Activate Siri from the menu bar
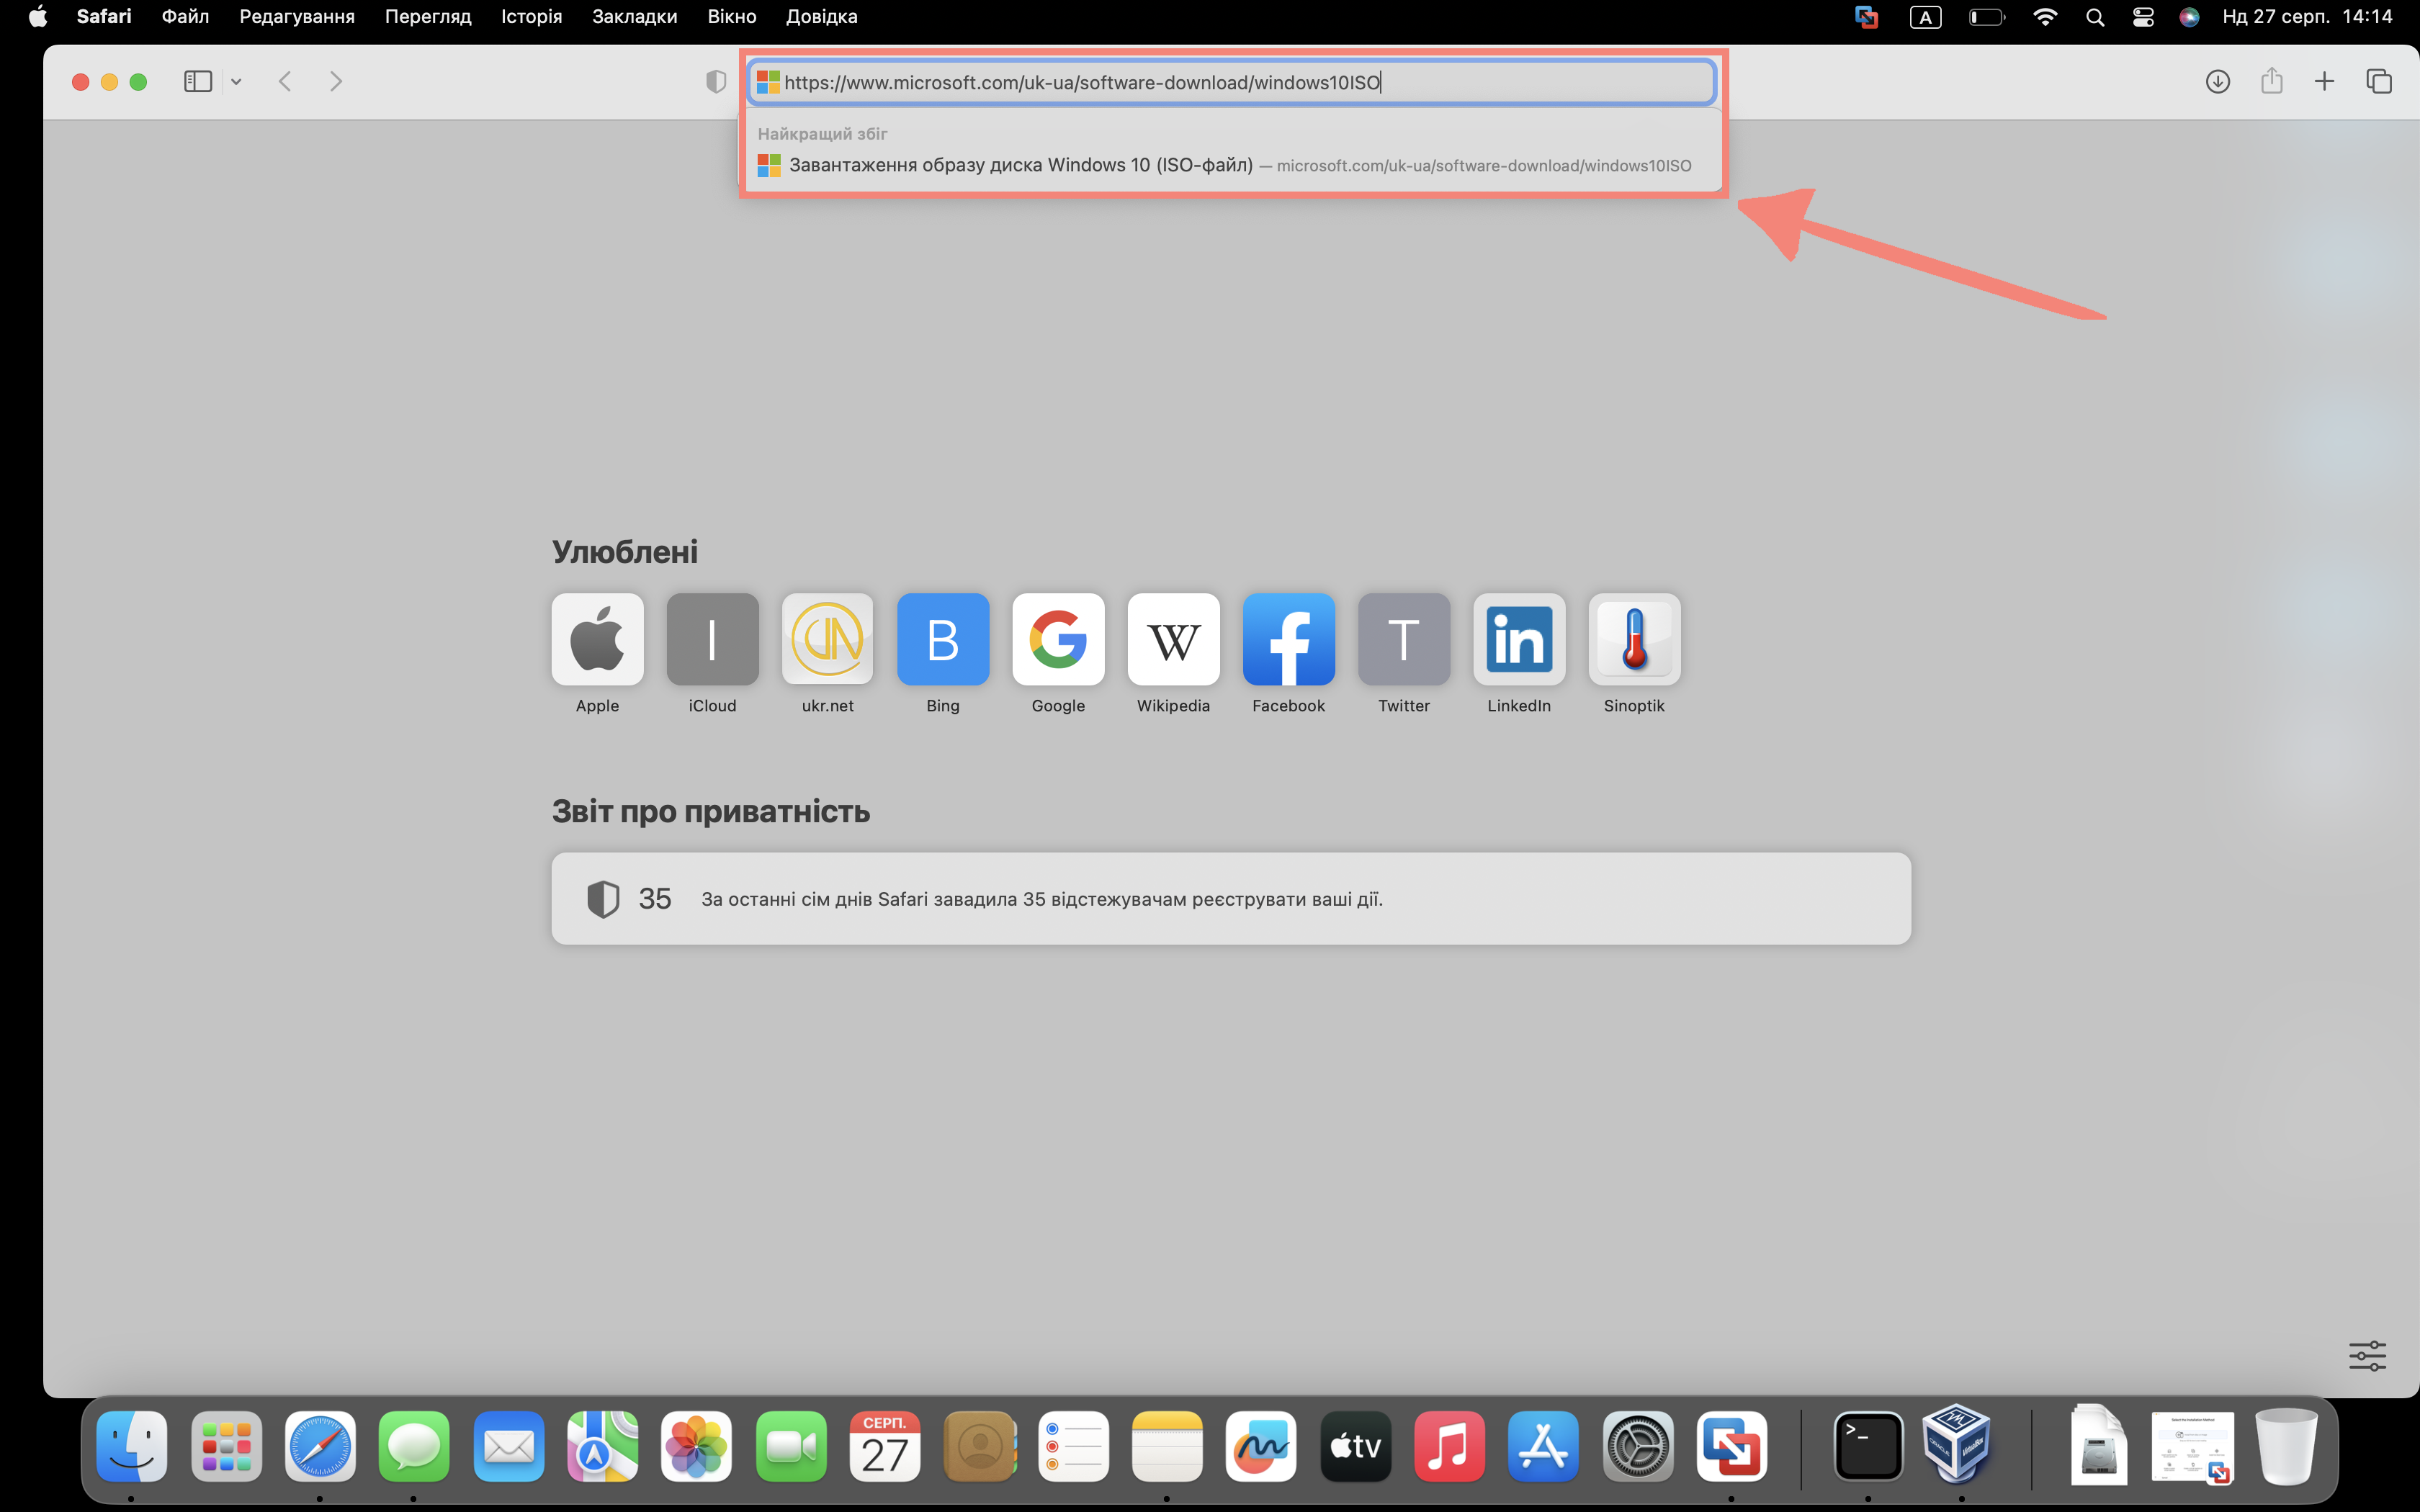This screenshot has height=1512, width=2420. pos(2189,17)
